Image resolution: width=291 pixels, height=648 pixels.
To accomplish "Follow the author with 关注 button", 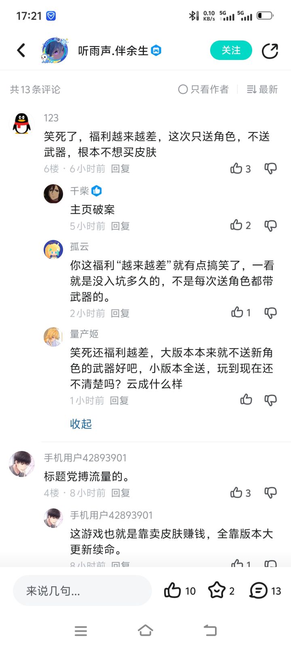I will tap(231, 51).
